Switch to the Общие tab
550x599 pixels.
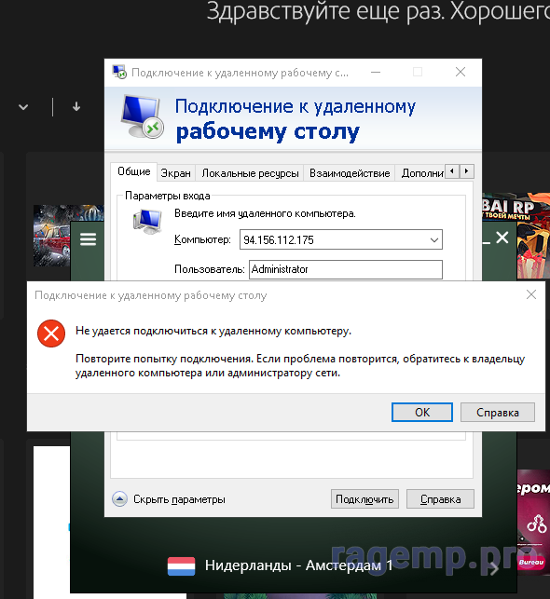pos(134,171)
